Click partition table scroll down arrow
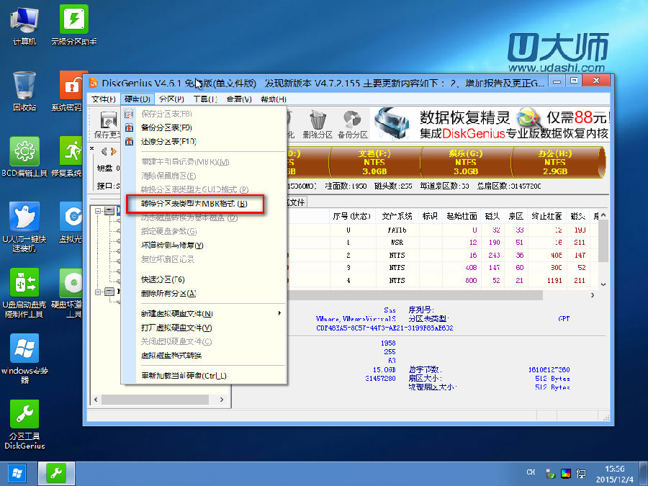This screenshot has height=486, width=648. tap(603, 284)
